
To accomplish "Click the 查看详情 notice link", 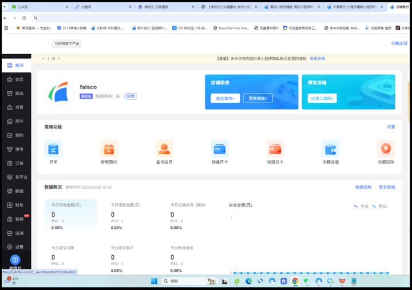I will click(x=317, y=58).
